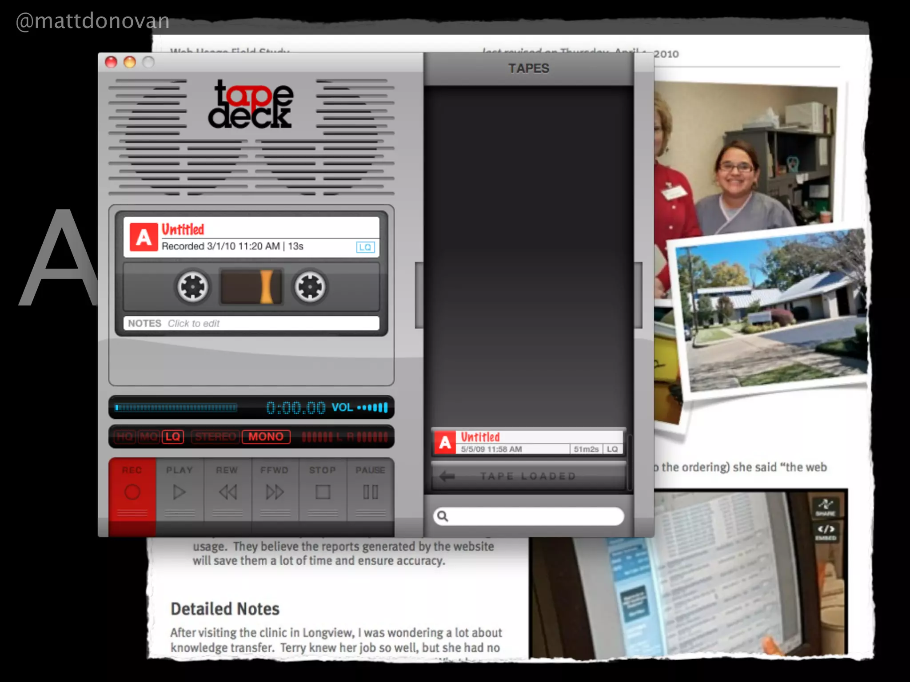Click the Untitled tape title on cassette
The image size is (910, 682).
coord(183,230)
